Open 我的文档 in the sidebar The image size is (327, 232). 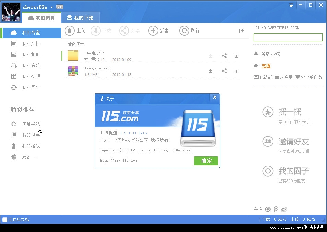click(30, 43)
